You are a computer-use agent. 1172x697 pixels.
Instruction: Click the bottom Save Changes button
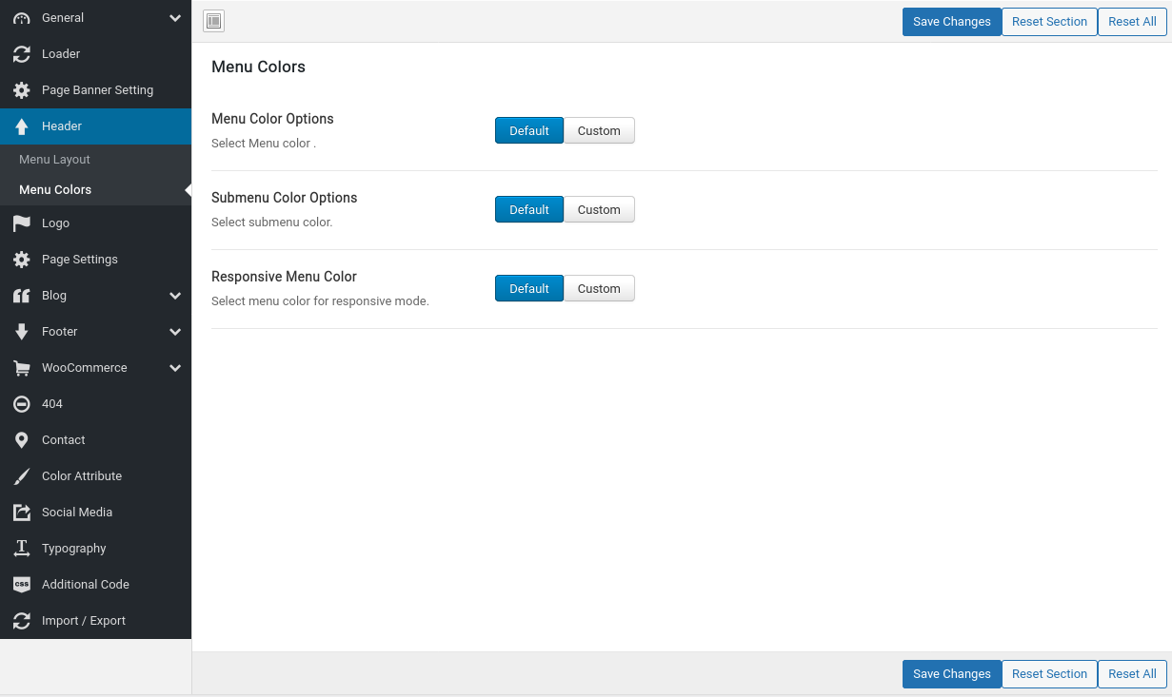(951, 674)
